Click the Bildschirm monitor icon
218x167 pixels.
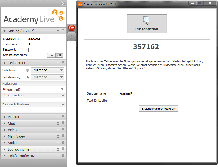coord(28,70)
